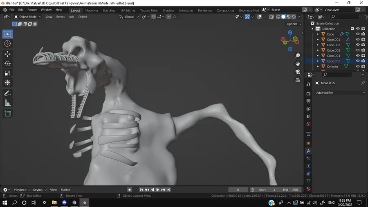The image size is (368, 207).
Task: Jump to the first frame
Action: pos(141,190)
